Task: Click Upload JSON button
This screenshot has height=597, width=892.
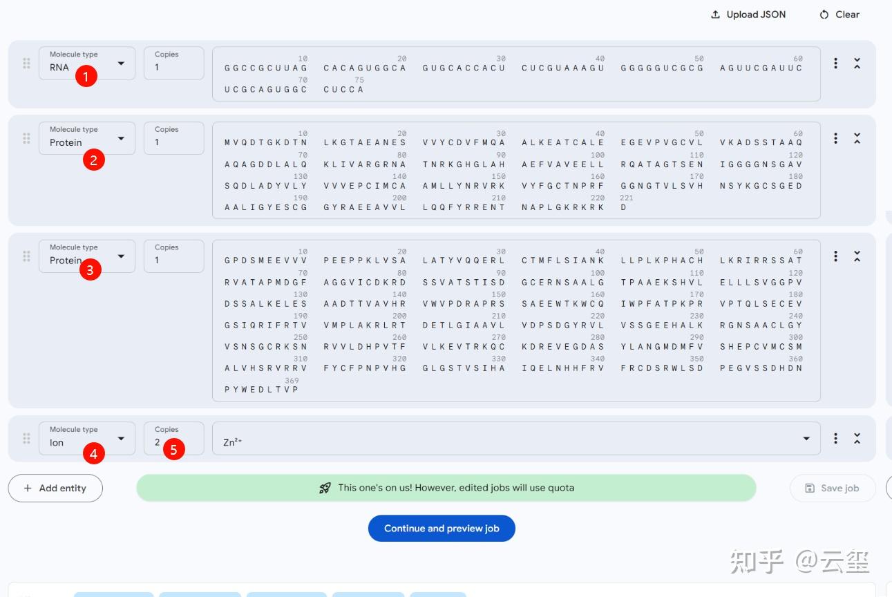Action: [748, 15]
